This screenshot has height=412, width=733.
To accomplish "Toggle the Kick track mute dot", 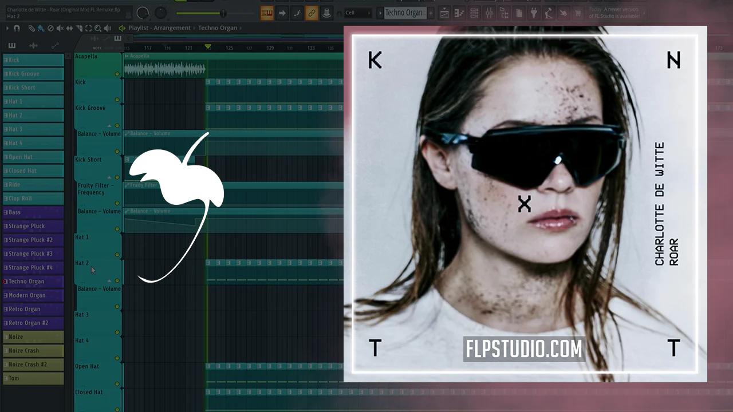I will click(x=117, y=100).
